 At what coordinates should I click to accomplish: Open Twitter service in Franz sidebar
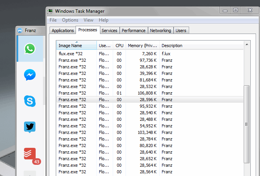(30, 127)
